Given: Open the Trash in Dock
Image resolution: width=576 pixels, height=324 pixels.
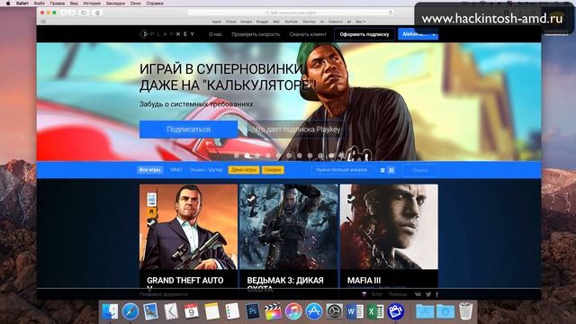Looking at the screenshot, I should 465,311.
